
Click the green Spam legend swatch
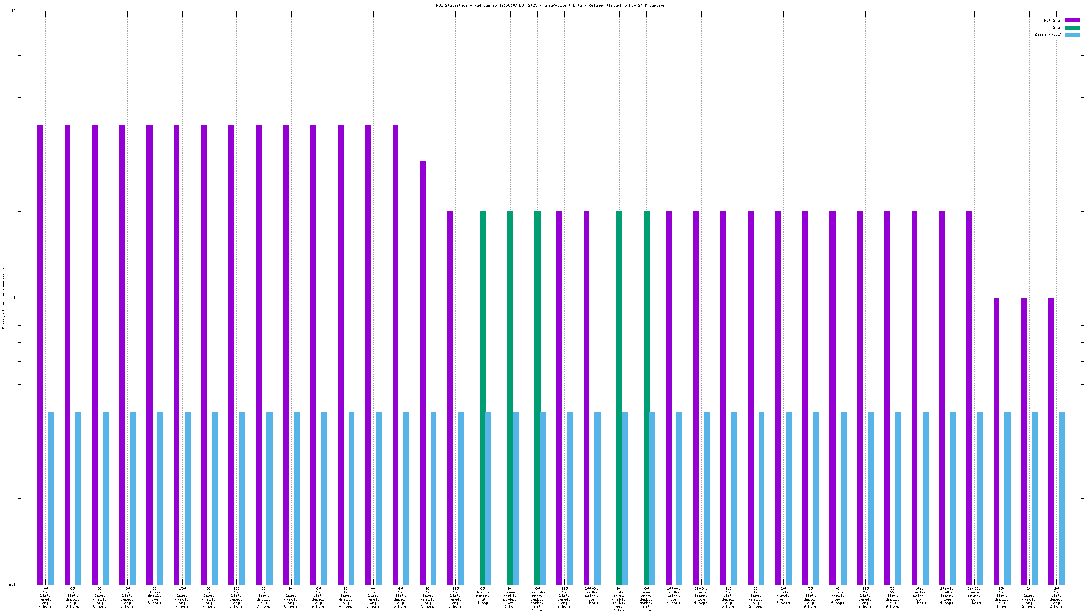1072,27
